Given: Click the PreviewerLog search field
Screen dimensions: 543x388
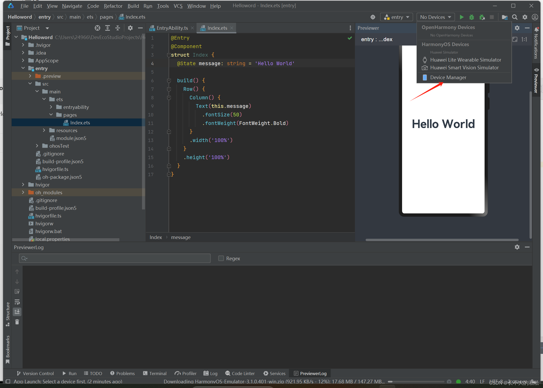Looking at the screenshot, I should (115, 258).
